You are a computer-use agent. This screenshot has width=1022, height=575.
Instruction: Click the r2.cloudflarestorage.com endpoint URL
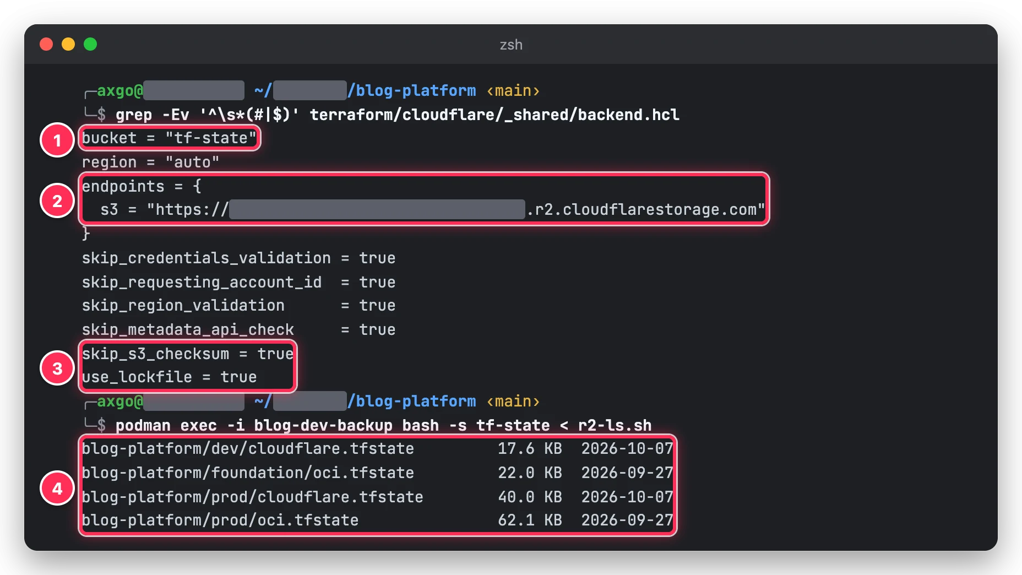(455, 209)
